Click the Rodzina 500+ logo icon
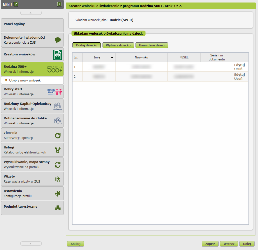 pos(55,69)
